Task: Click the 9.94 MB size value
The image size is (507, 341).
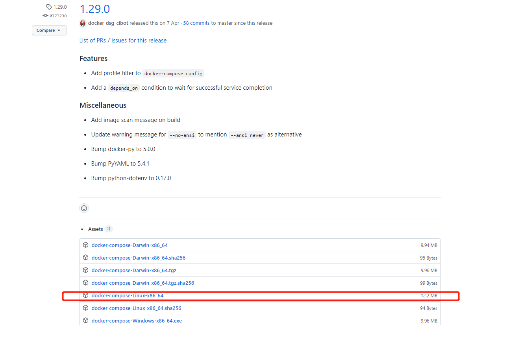Action: point(429,245)
